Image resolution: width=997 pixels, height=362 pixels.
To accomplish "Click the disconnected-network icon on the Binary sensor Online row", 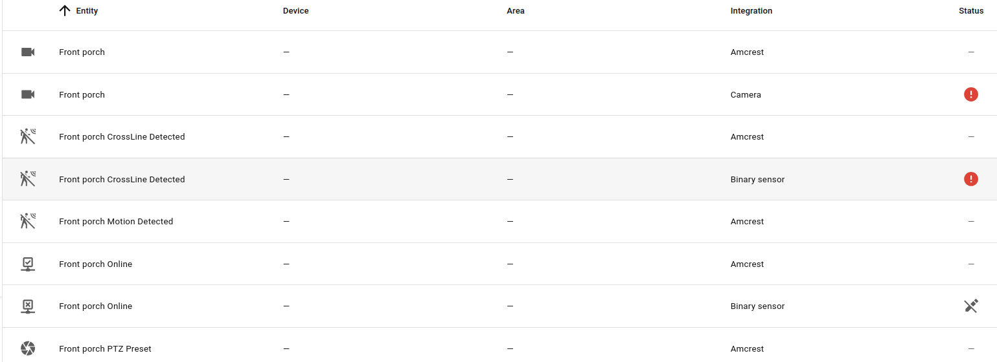I will [28, 306].
